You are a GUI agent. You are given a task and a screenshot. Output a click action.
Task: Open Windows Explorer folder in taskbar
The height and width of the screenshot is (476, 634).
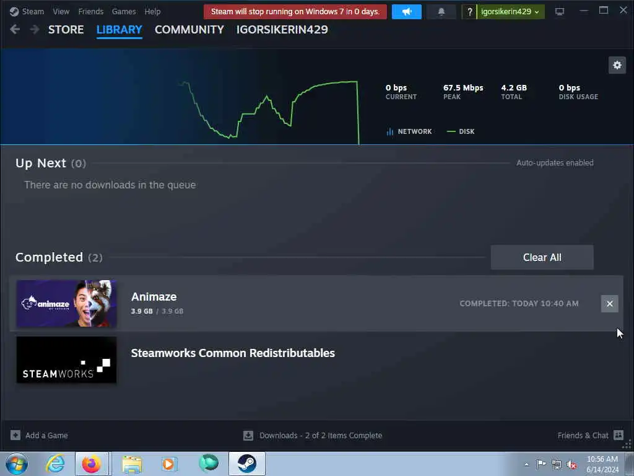(132, 464)
